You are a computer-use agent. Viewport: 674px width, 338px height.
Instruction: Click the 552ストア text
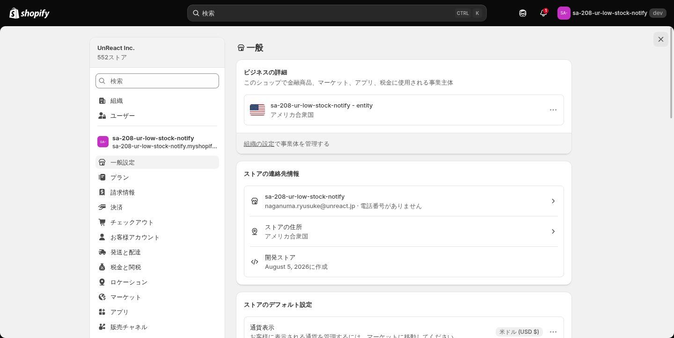click(112, 58)
